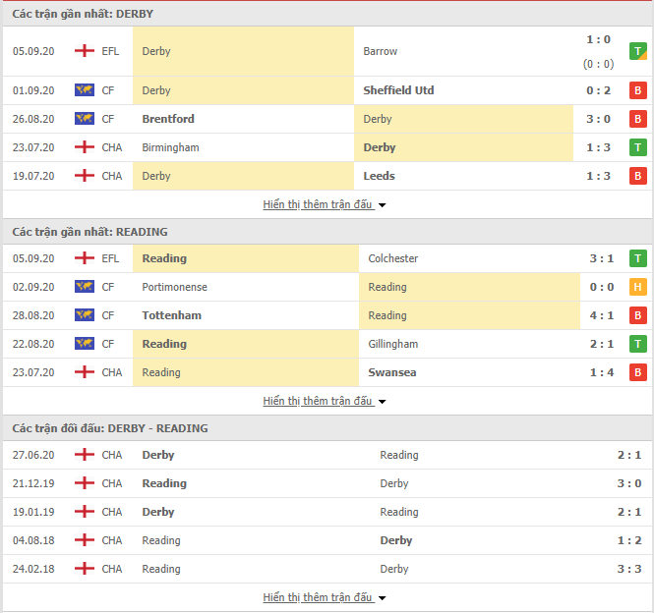The width and height of the screenshot is (654, 613).
Task: Select the 1 : 4 score of Reading vs Swansea
Action: pyautogui.click(x=602, y=372)
